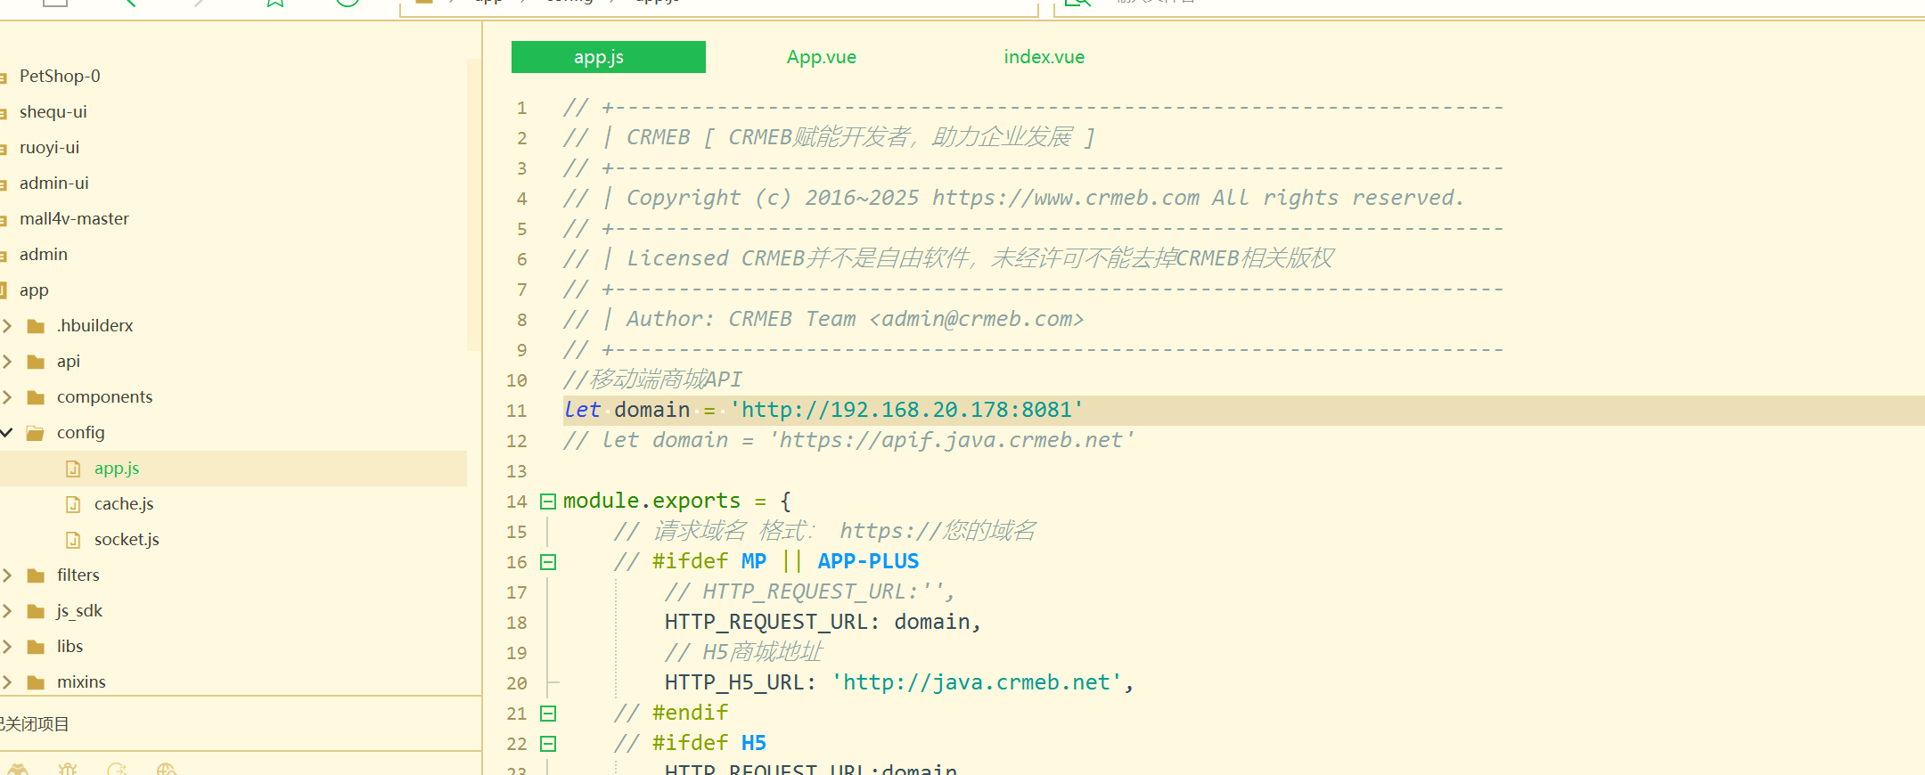Click the HTTP_H5_URL key on line 20

[734, 683]
